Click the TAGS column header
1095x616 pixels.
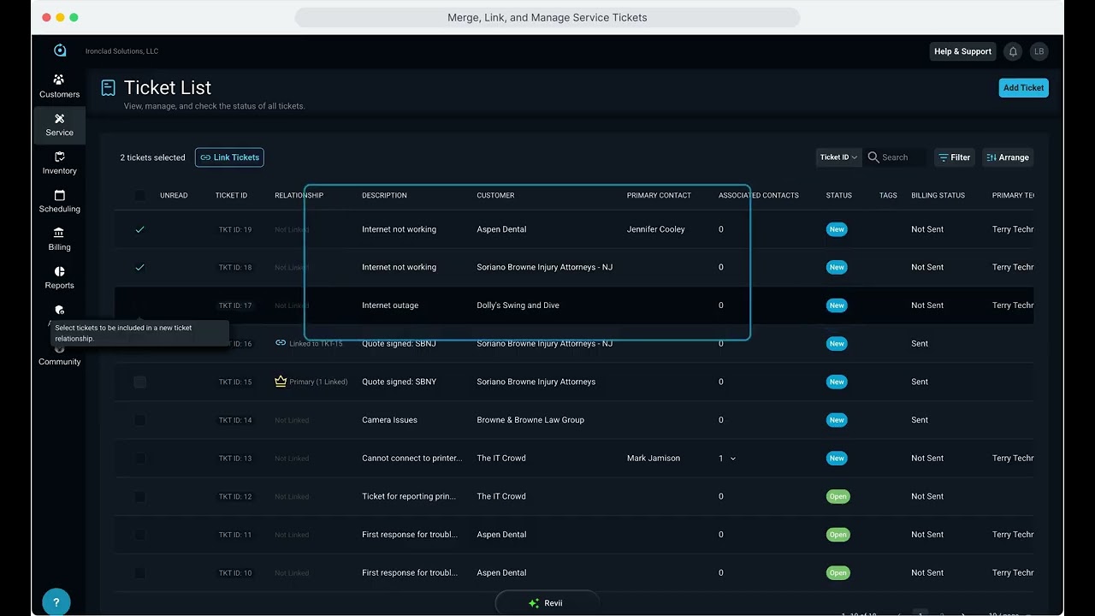click(x=888, y=196)
